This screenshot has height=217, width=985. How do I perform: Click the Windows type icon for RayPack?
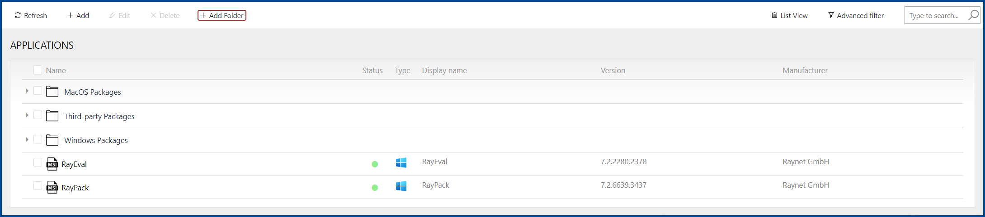coord(401,186)
